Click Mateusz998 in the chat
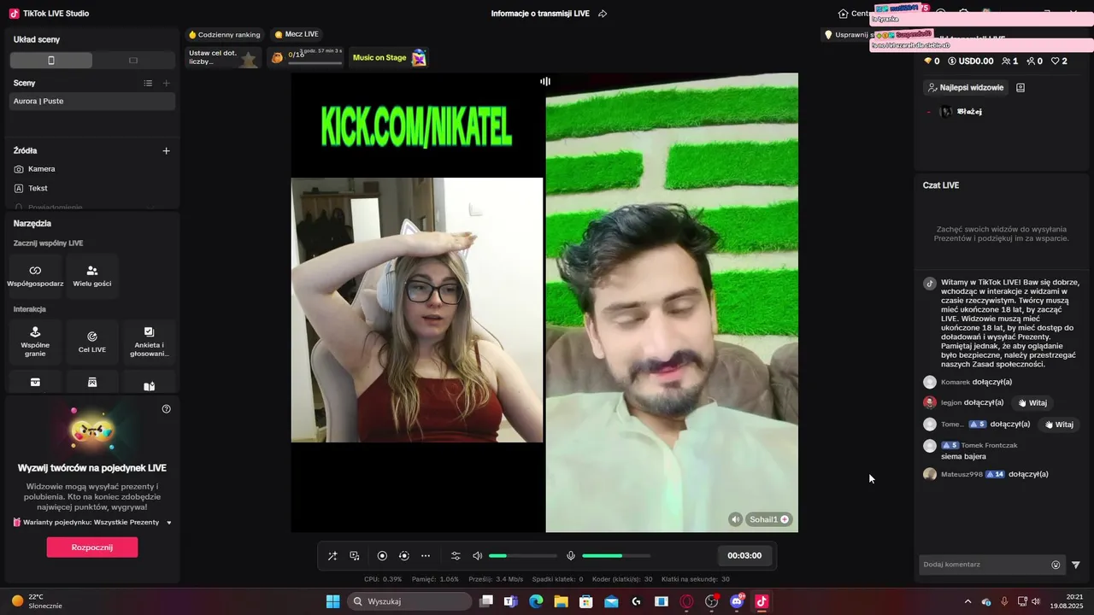 pyautogui.click(x=962, y=474)
